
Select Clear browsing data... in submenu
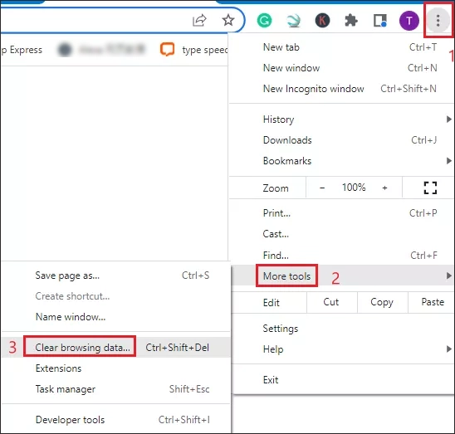click(x=116, y=347)
